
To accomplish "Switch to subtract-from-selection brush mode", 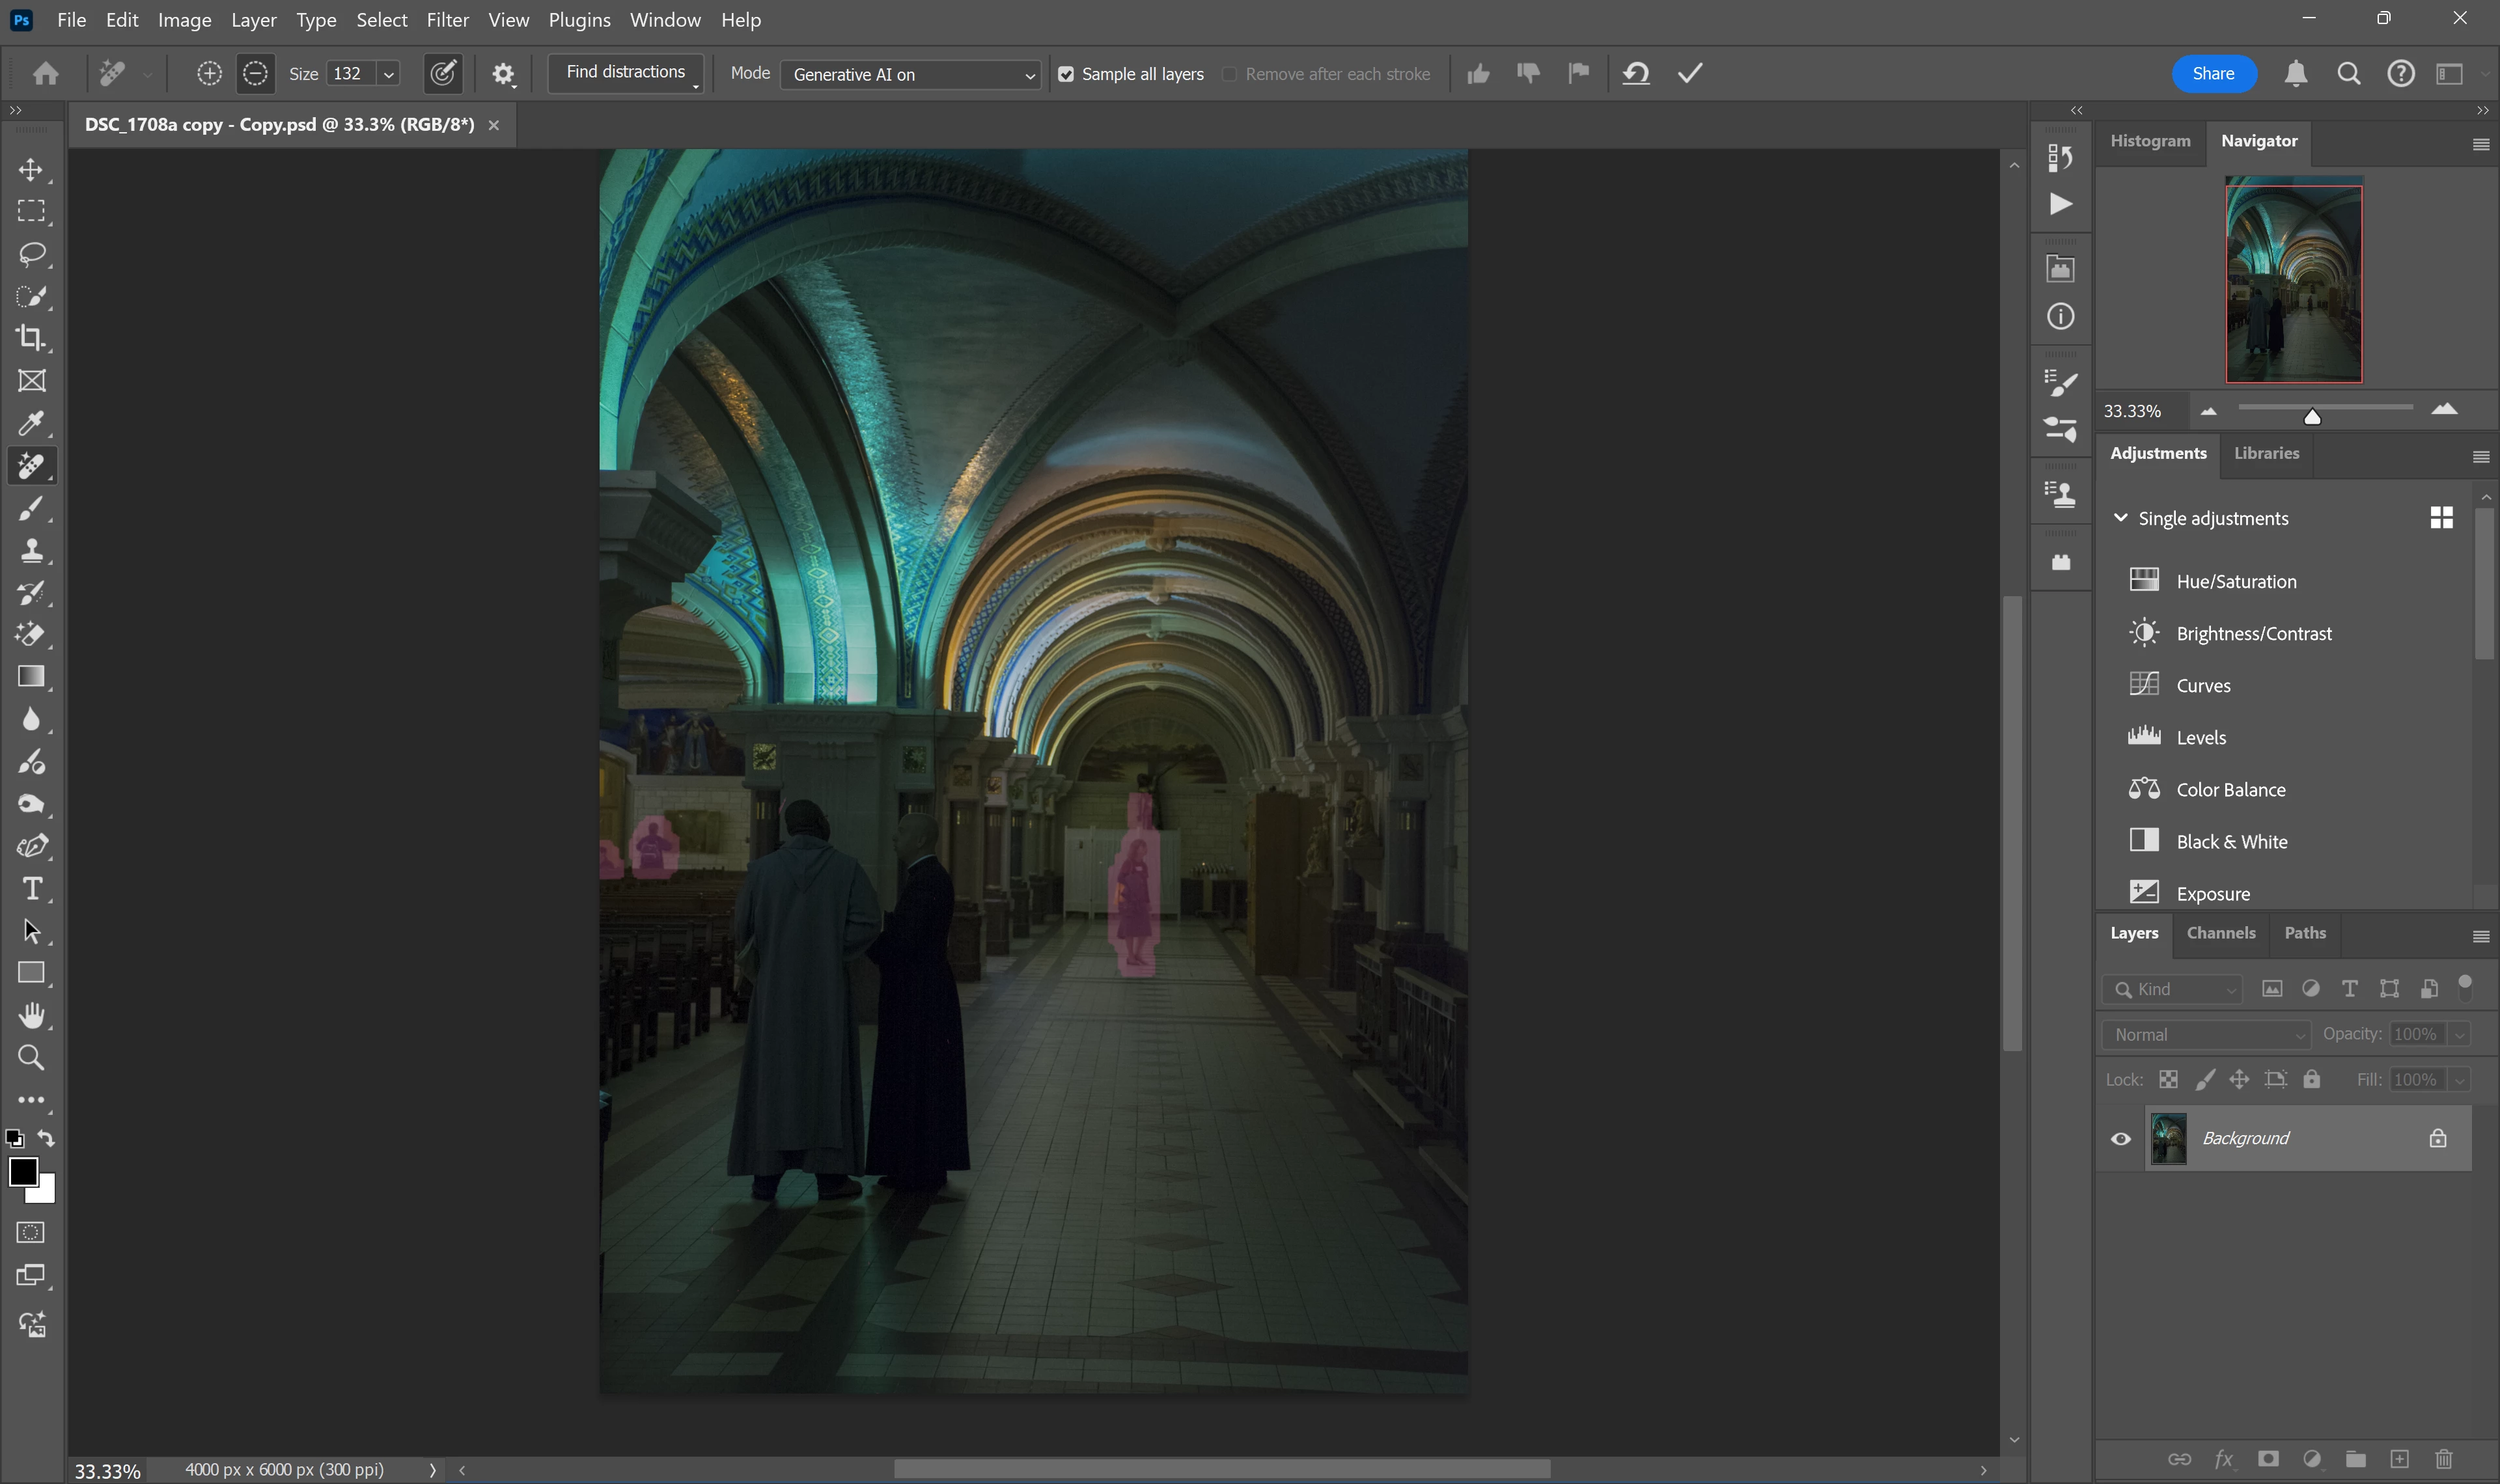I will [x=255, y=74].
